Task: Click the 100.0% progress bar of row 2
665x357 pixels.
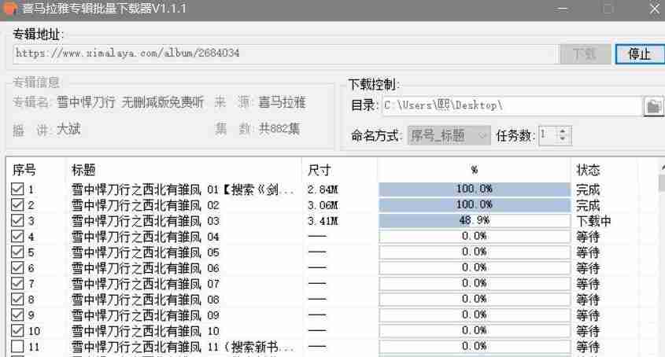Action: [x=474, y=204]
